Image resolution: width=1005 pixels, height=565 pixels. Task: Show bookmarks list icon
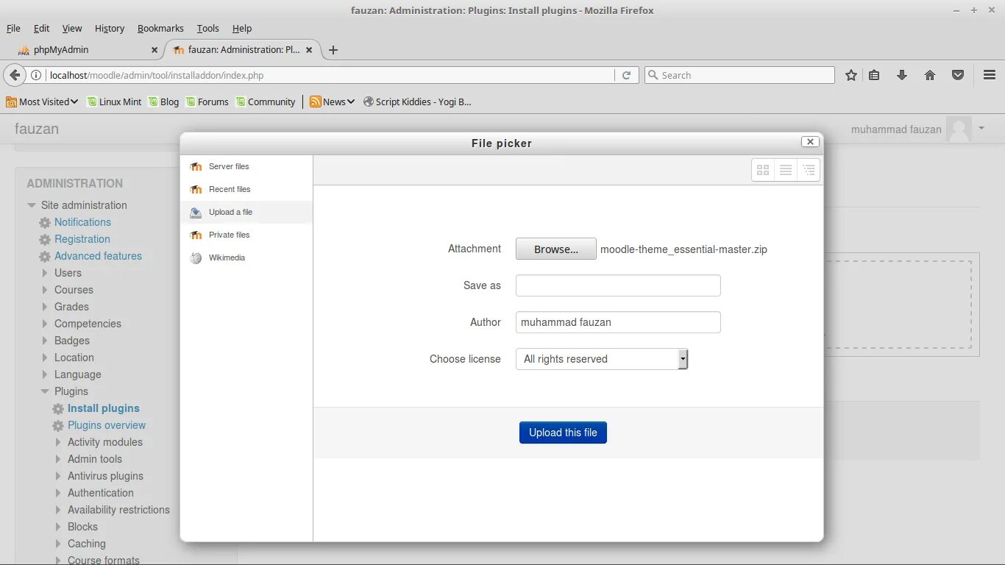(x=874, y=75)
